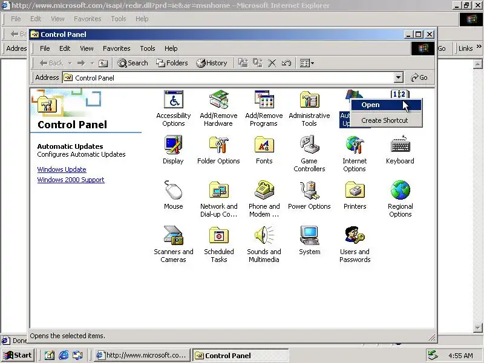Toggle the Folders pane button
Screen dimensions: 484x363
172,64
